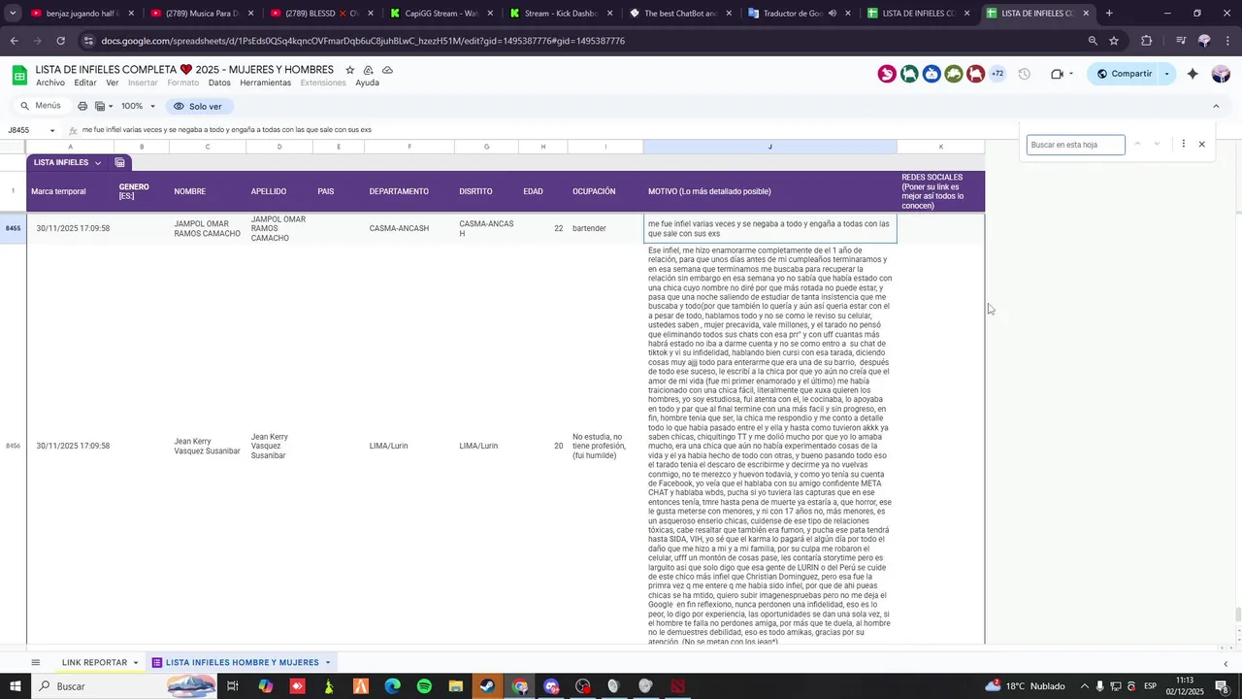This screenshot has width=1242, height=699.
Task: Open search more options three dots
Action: [x=1183, y=144]
